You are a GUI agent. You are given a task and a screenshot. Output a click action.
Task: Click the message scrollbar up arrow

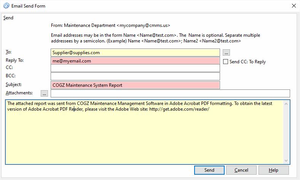[286, 104]
